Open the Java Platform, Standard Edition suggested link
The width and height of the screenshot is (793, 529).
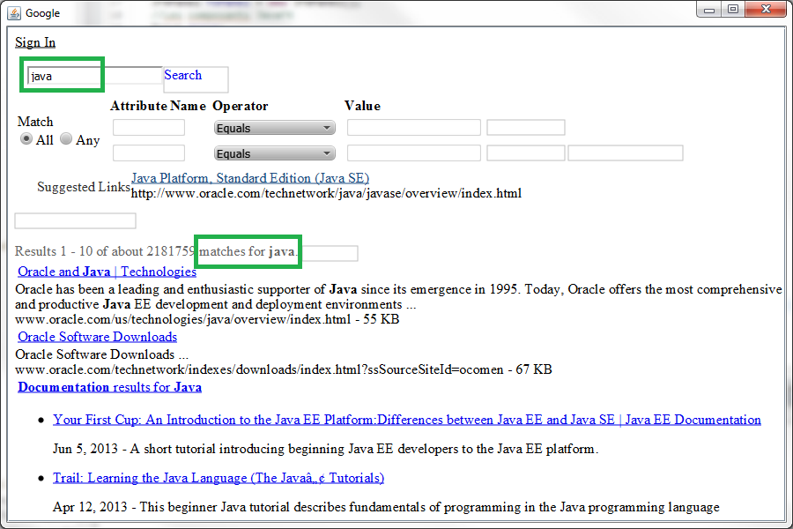pyautogui.click(x=250, y=178)
